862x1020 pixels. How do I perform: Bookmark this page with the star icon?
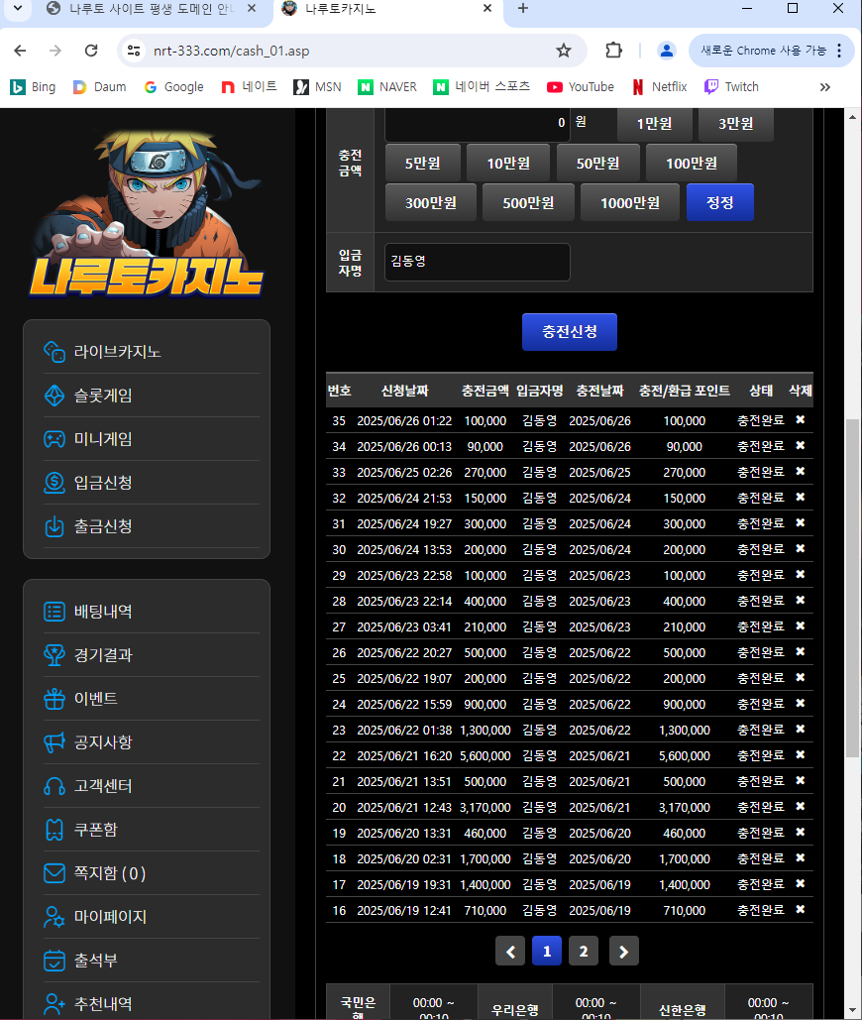(564, 51)
